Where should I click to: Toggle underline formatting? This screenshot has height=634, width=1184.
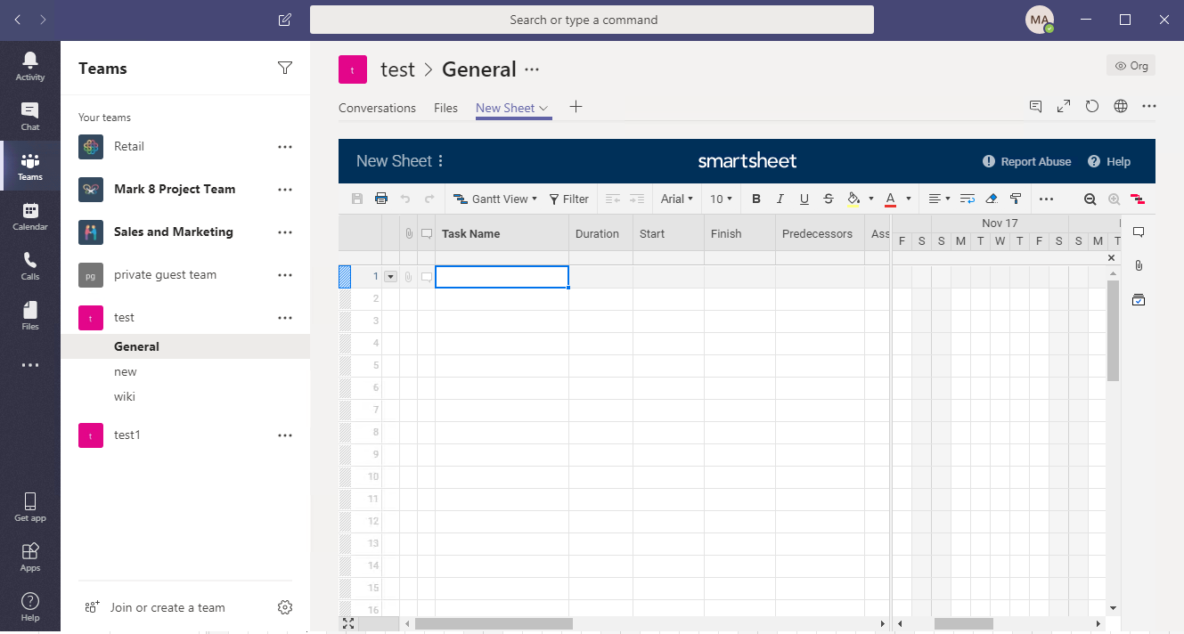tap(804, 199)
